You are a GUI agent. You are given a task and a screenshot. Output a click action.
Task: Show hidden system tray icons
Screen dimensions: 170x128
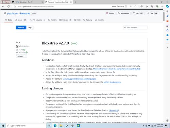tap(143, 126)
